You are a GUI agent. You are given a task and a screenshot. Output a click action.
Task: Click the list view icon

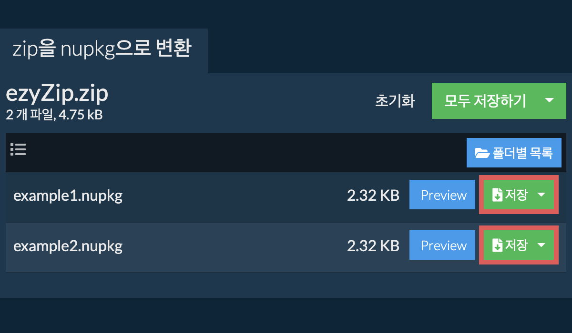coord(18,150)
